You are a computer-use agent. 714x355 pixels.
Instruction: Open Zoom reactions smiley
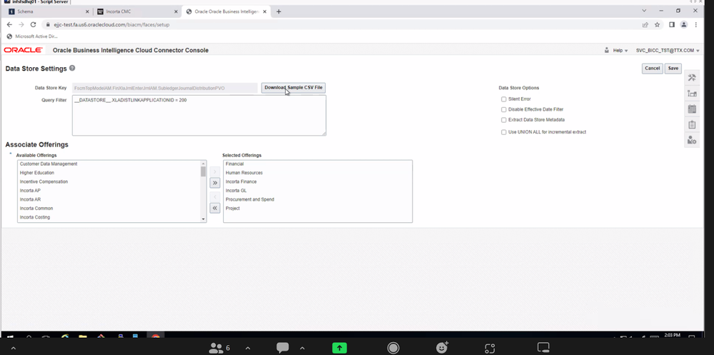click(442, 348)
